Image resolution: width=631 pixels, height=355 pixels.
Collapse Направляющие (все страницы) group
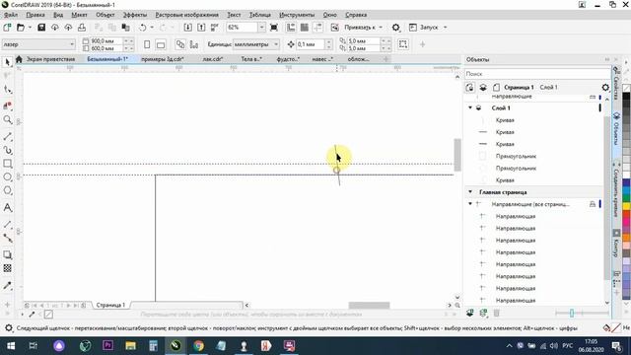(470, 204)
